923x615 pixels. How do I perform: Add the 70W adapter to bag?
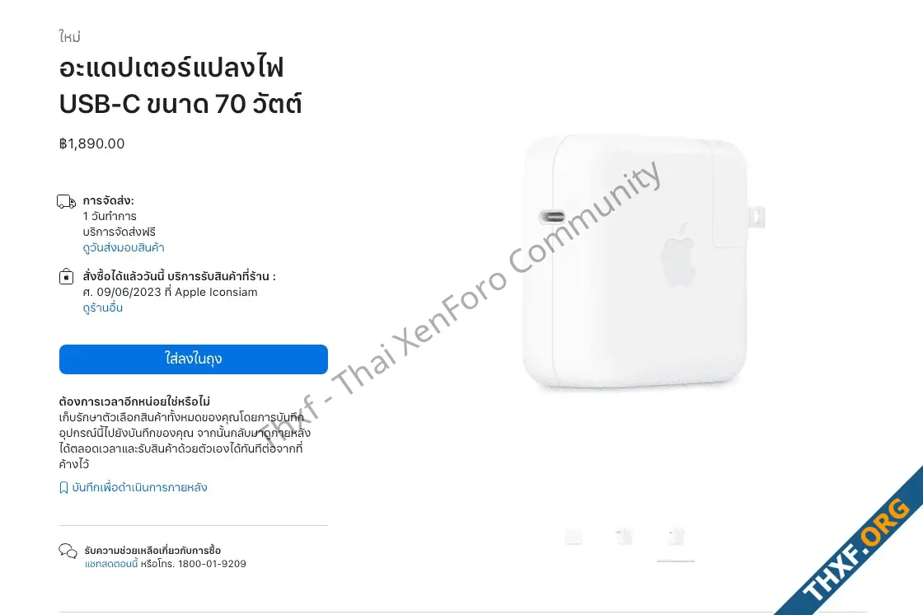click(x=193, y=359)
